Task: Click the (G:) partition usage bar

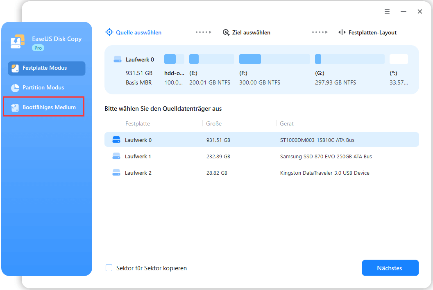Action: point(349,59)
